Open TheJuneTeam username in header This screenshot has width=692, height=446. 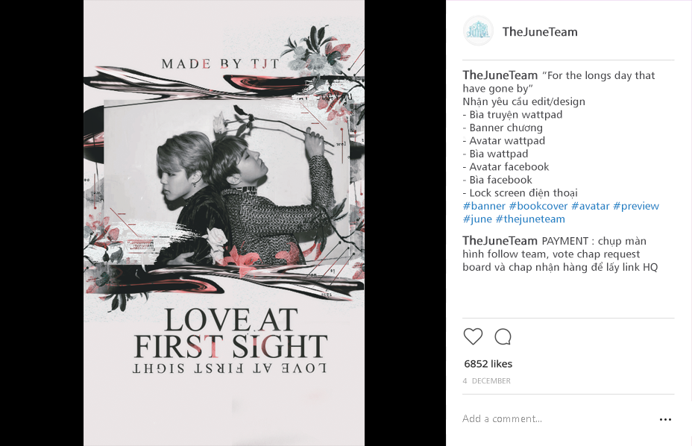(x=540, y=32)
